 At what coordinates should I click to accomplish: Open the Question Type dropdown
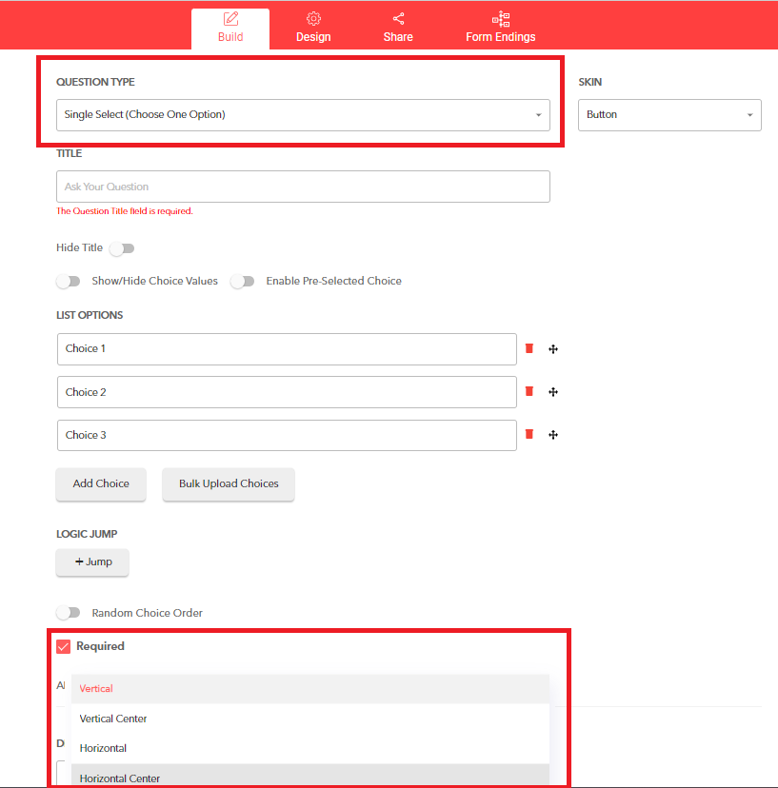pos(303,115)
